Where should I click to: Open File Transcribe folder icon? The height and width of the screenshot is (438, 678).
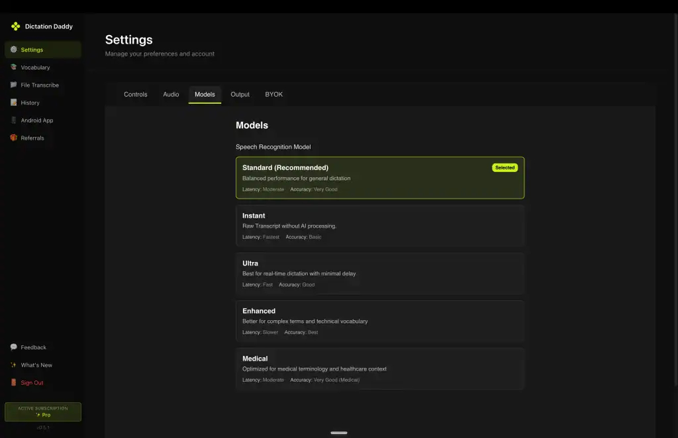[x=14, y=85]
